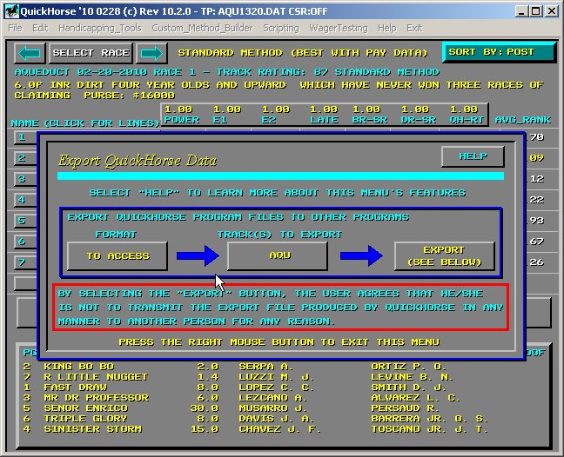This screenshot has width=564, height=457.
Task: Toggle the Sort By: Post button
Action: pyautogui.click(x=498, y=52)
